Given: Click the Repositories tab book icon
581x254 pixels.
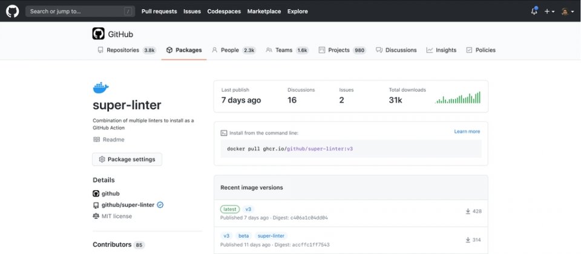Looking at the screenshot, I should tap(100, 50).
